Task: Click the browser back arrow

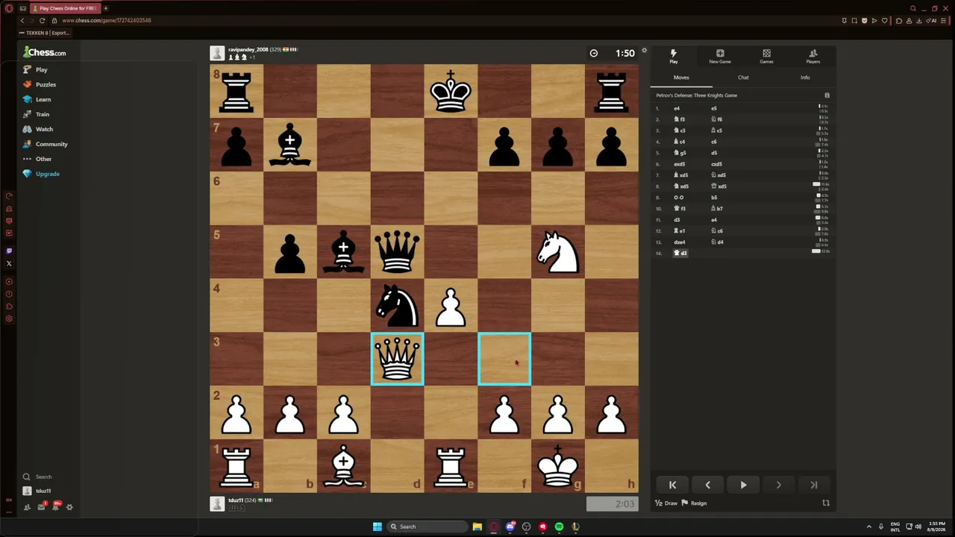Action: (x=22, y=20)
